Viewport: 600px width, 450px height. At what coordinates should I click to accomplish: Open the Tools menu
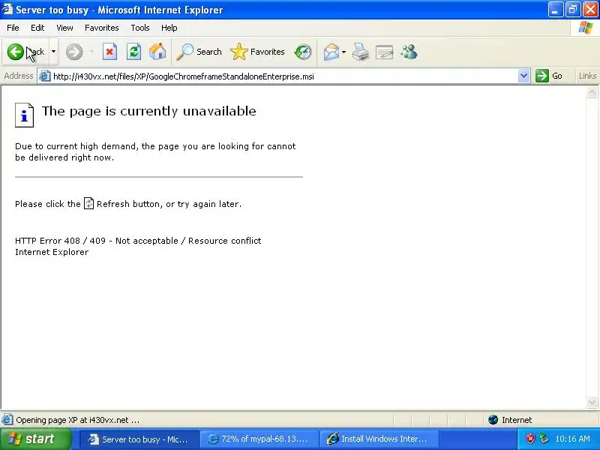[x=140, y=28]
